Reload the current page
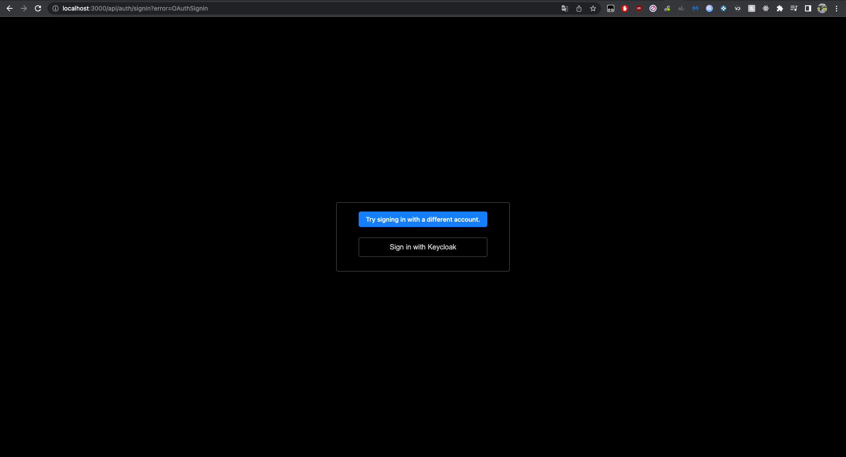This screenshot has width=846, height=457. click(x=38, y=8)
